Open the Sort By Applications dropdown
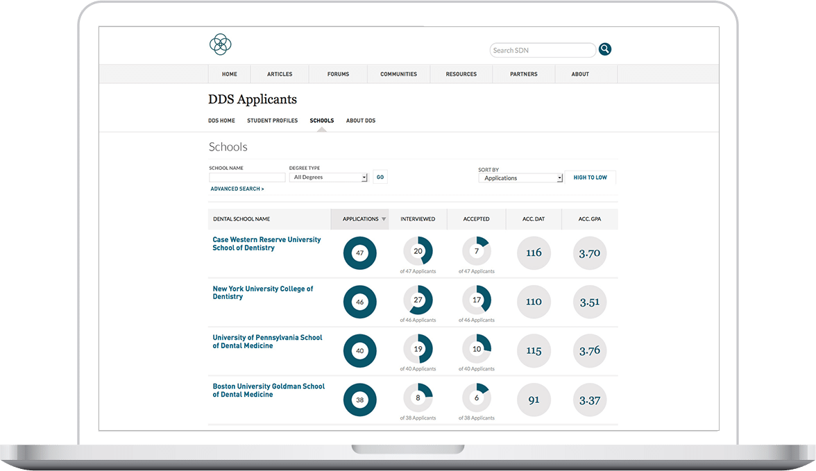Viewport: 816px width, 471px height. pos(520,178)
